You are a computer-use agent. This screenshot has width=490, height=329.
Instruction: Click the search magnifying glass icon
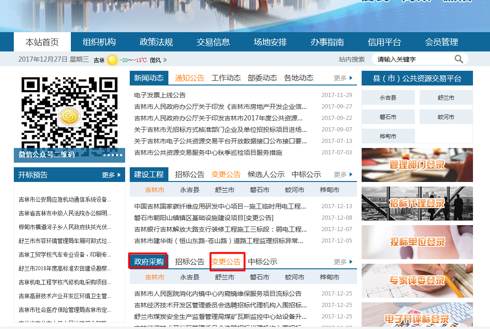(459, 59)
